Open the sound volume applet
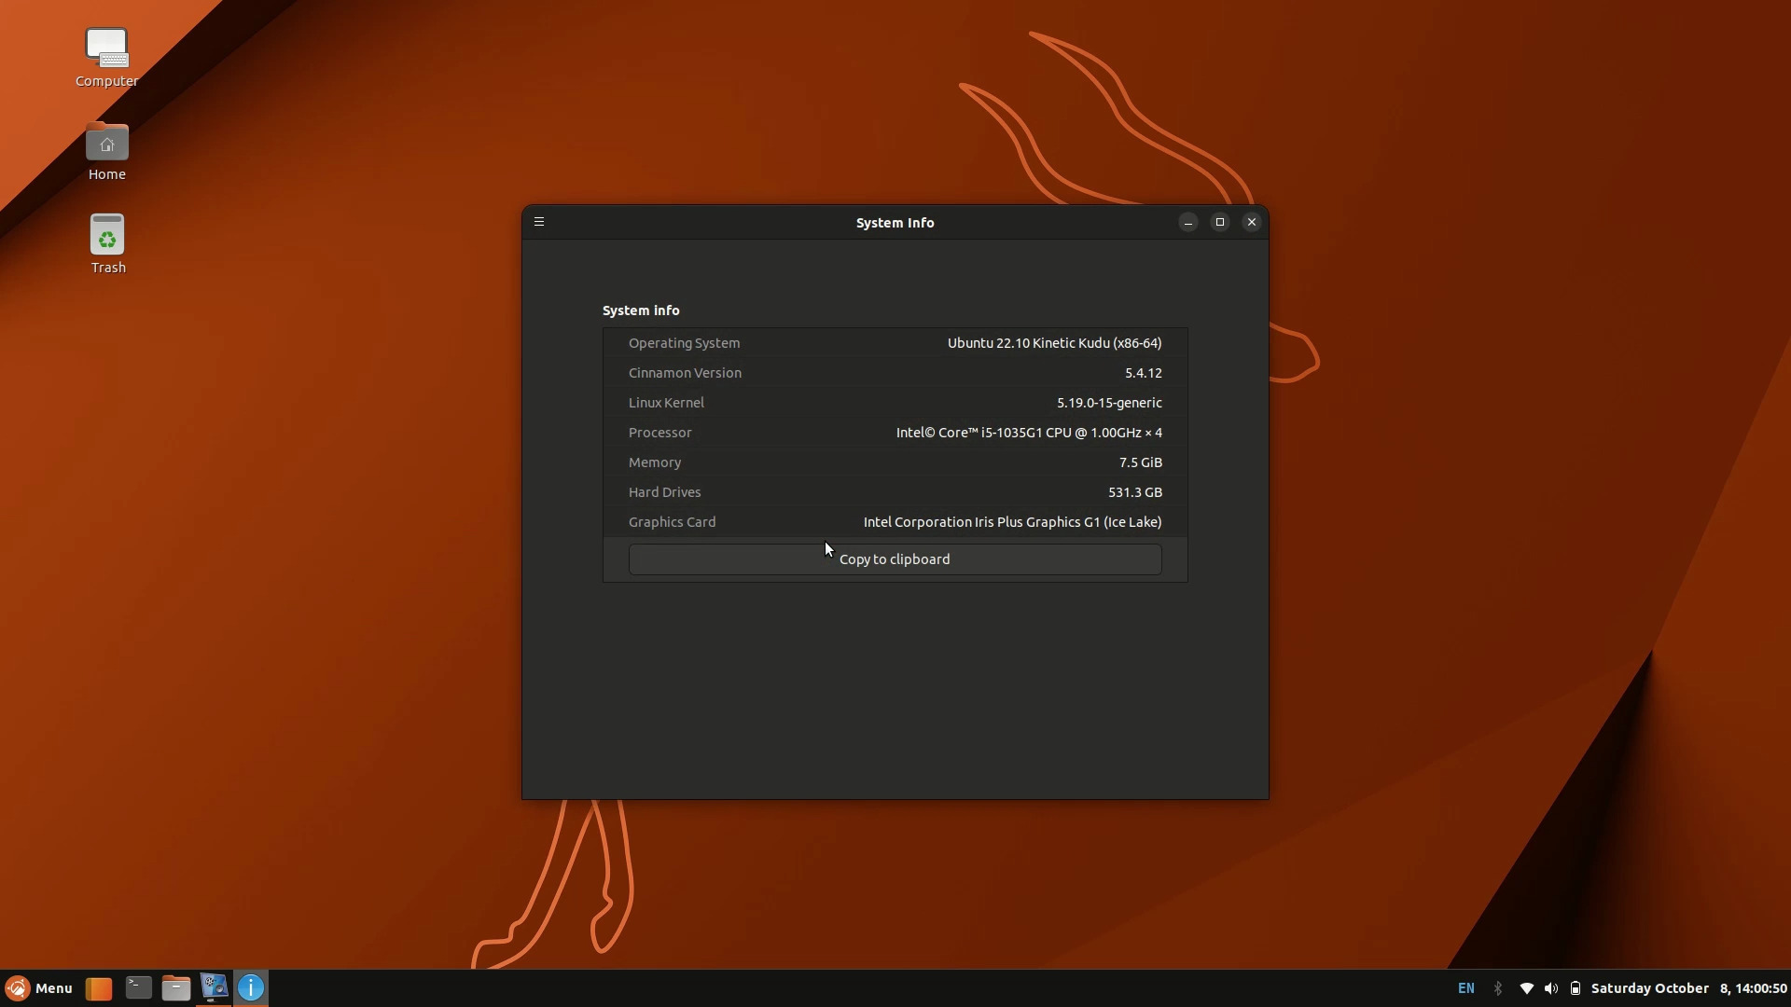The width and height of the screenshot is (1791, 1007). pyautogui.click(x=1550, y=988)
